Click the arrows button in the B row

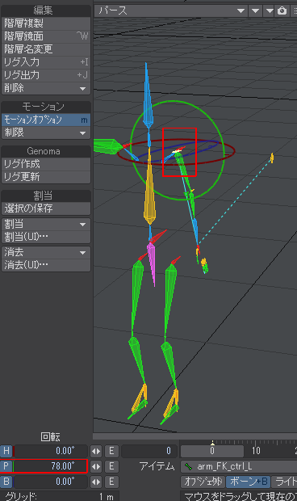96,482
